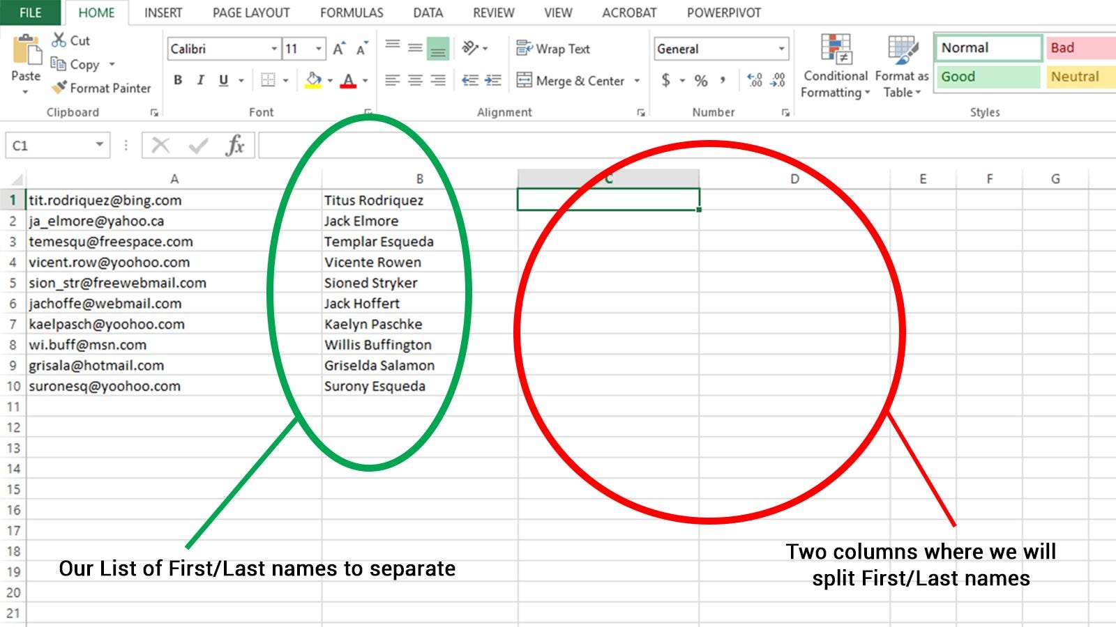Align text left
The width and height of the screenshot is (1116, 627).
click(393, 80)
